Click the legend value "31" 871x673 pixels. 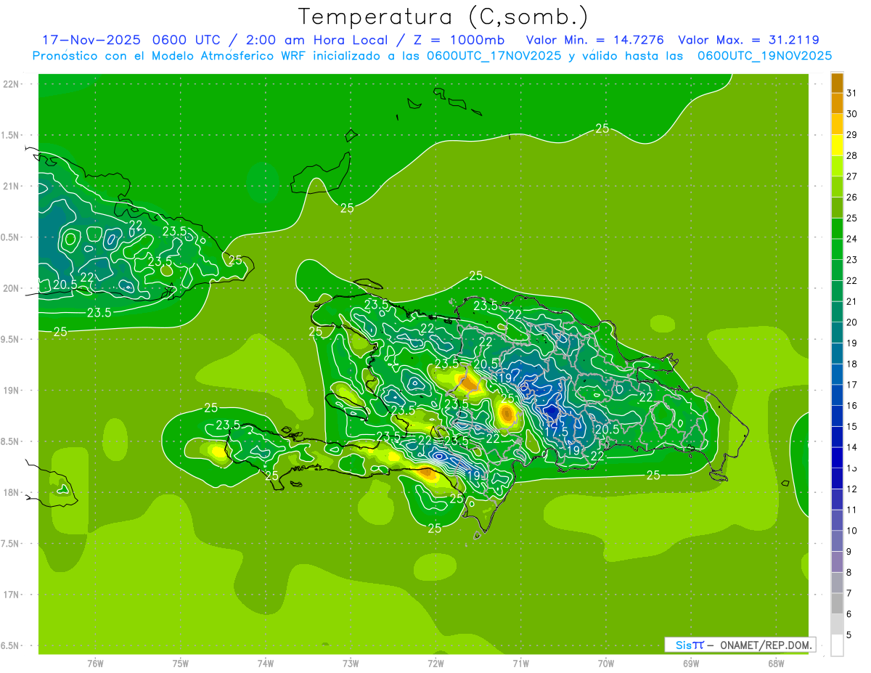[851, 92]
